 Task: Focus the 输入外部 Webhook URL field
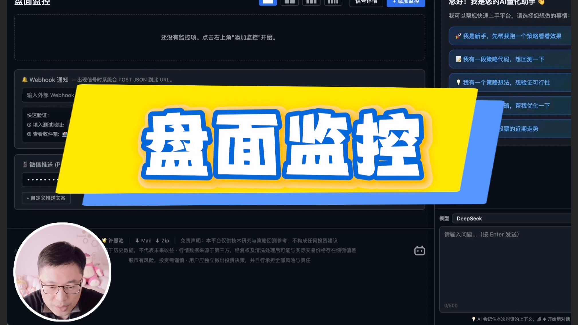49,95
